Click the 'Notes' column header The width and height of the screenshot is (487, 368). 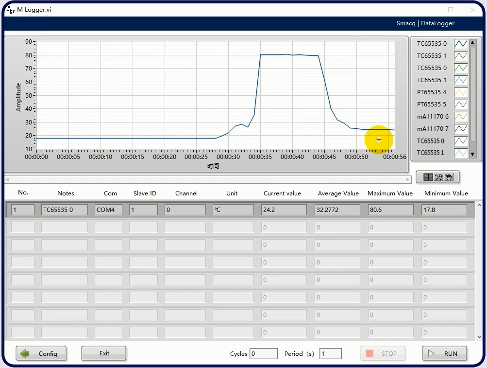click(66, 193)
